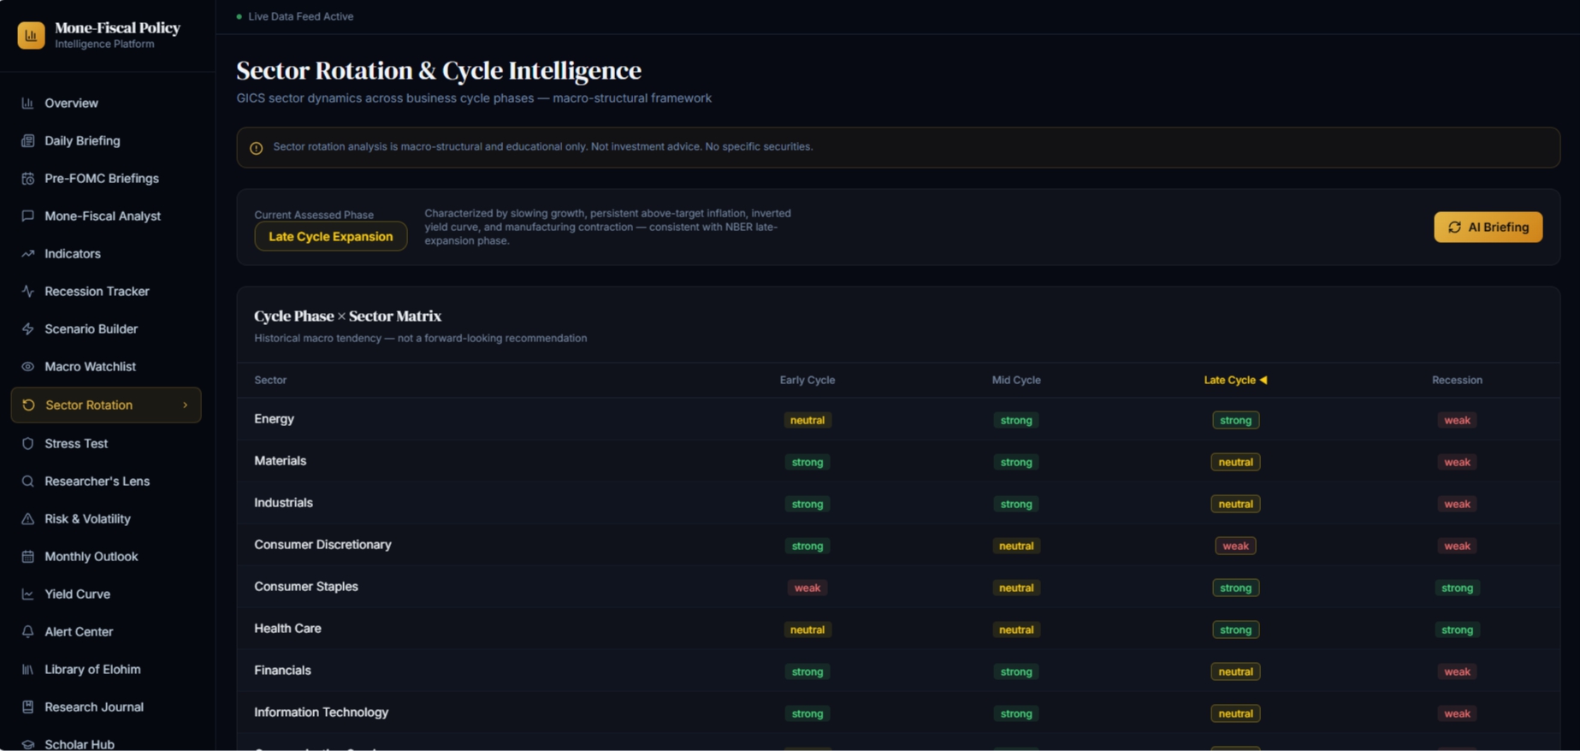Open Risk & Volatility
The height and width of the screenshot is (751, 1580).
coord(106,518)
